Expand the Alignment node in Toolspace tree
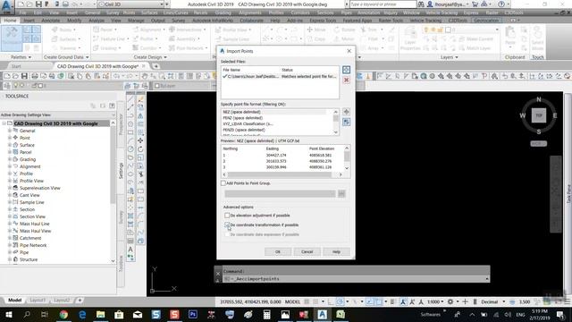572x322 pixels. (x=10, y=166)
